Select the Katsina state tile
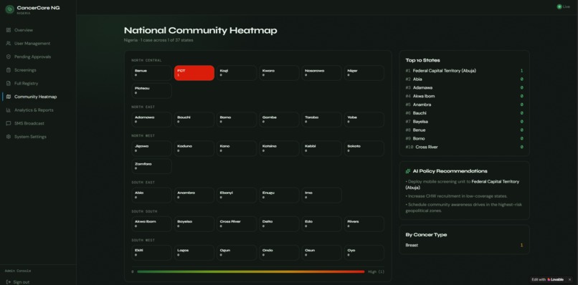The width and height of the screenshot is (578, 285). [279, 148]
